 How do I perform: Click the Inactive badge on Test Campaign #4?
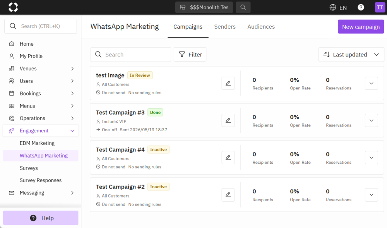158,149
